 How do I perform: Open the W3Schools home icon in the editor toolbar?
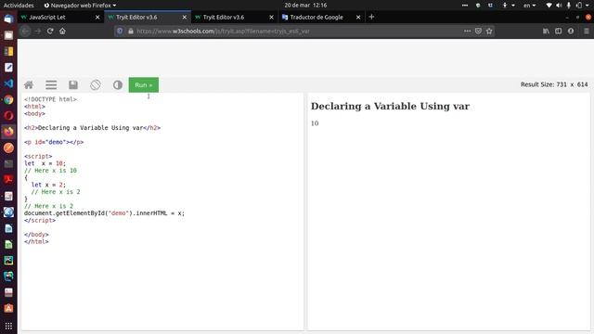(x=29, y=84)
